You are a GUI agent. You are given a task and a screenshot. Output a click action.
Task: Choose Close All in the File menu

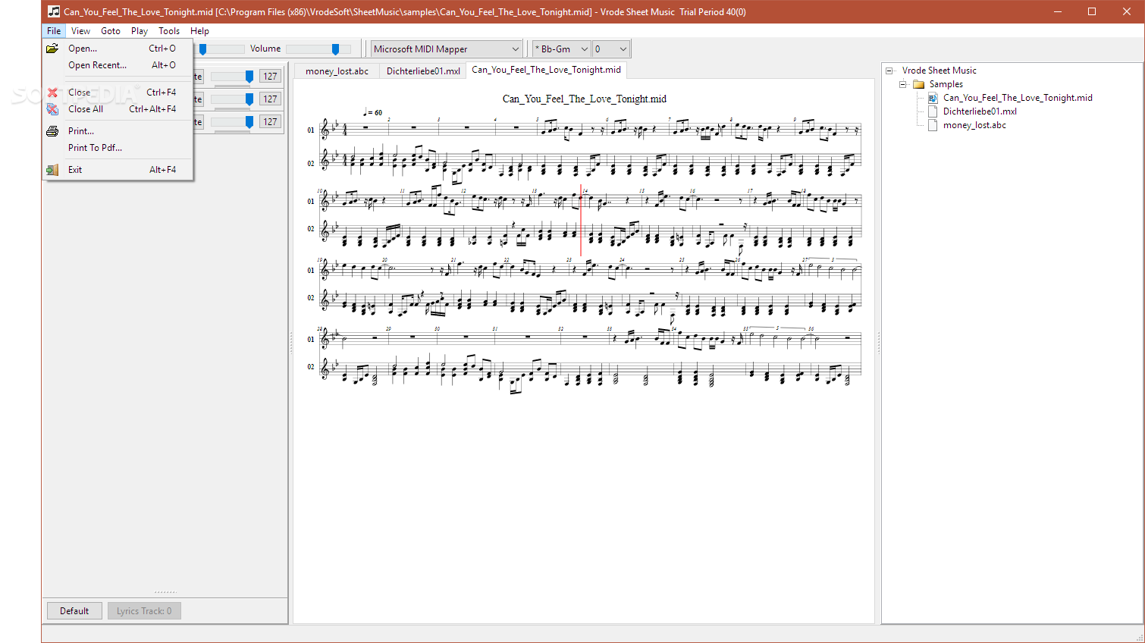118,109
